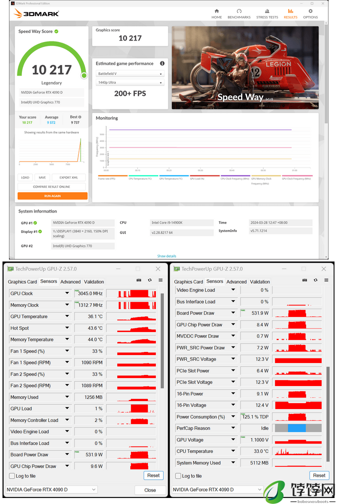The width and height of the screenshot is (337, 504).
Task: Take a screenshot in left GPU-Z window
Action: tap(139, 280)
